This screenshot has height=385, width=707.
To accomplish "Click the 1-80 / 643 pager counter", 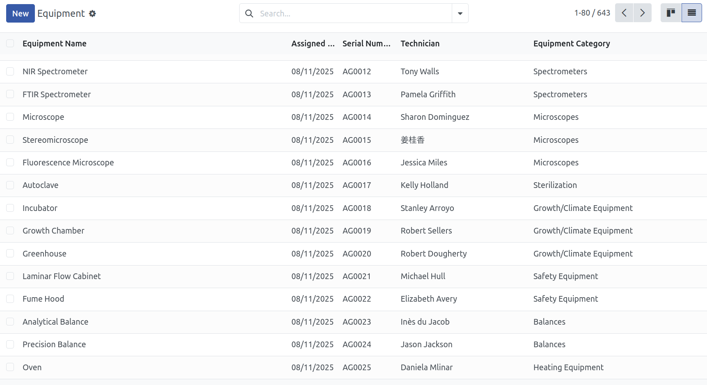I will 592,13.
